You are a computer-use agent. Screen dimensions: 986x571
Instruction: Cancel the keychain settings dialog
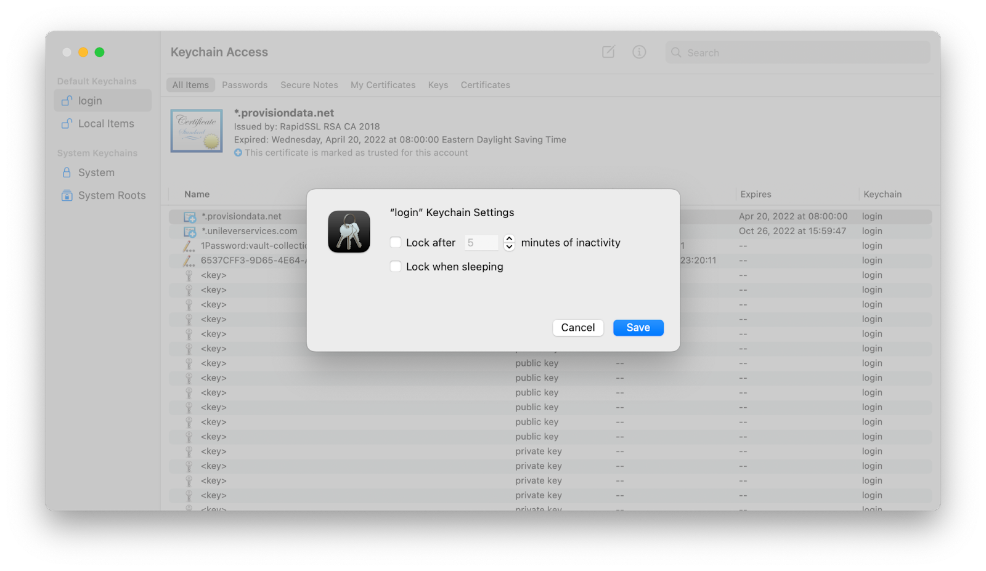click(x=577, y=327)
